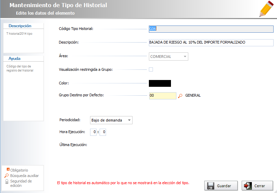
Task: Click 'Código del tipo de registro' help text
Action: click(x=20, y=68)
